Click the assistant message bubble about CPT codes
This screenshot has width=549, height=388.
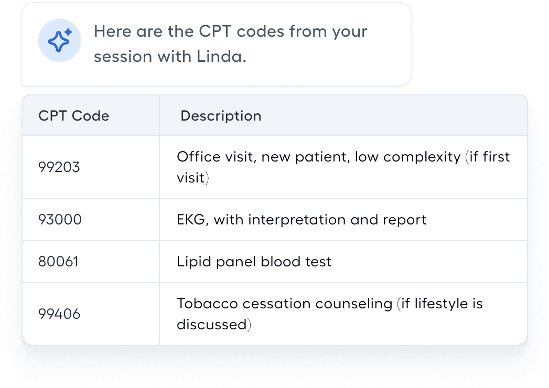click(215, 44)
